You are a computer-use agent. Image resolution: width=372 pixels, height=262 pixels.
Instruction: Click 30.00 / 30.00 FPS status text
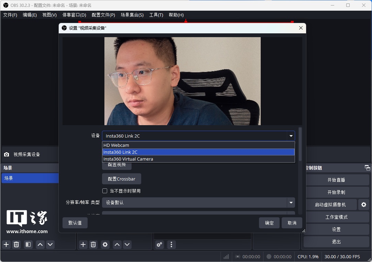(x=342, y=256)
